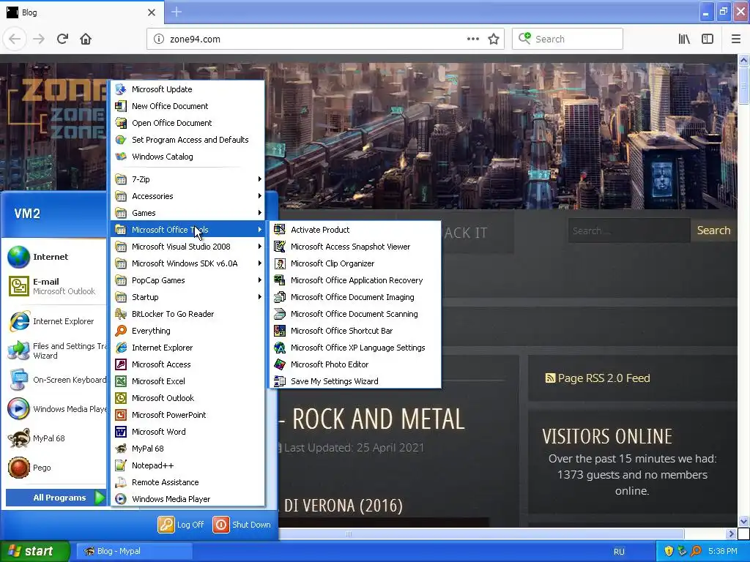Click the browser reload icon

tap(63, 39)
